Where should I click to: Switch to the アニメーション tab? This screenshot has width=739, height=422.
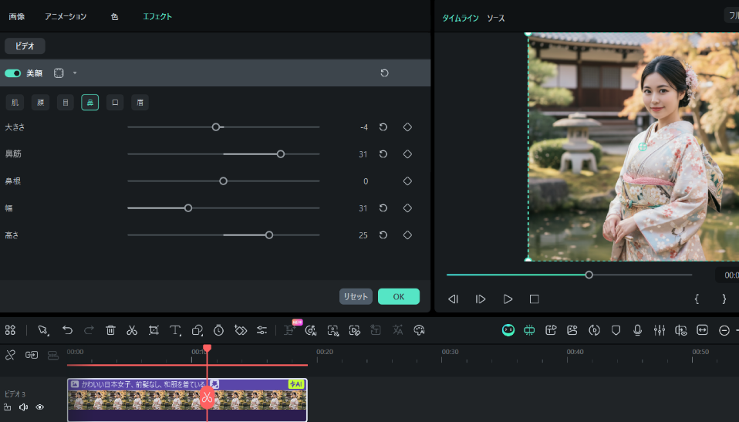[x=66, y=16]
